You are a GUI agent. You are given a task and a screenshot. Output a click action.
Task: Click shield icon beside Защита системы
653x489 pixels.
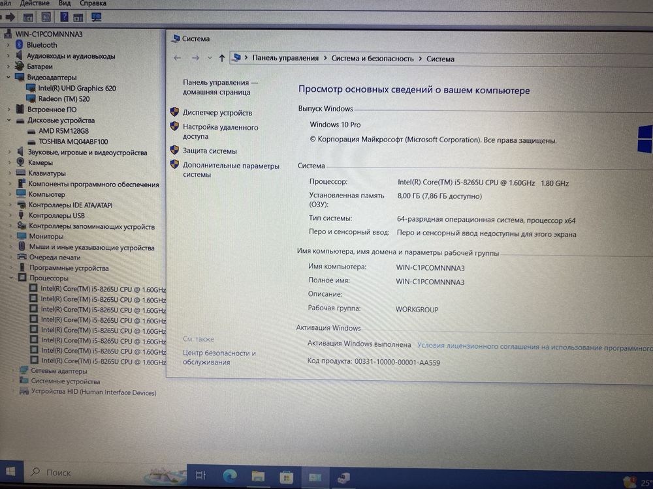(x=174, y=150)
